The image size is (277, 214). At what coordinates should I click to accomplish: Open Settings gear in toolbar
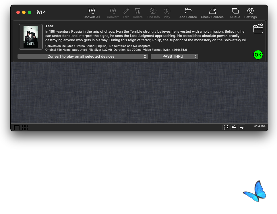pyautogui.click(x=251, y=11)
